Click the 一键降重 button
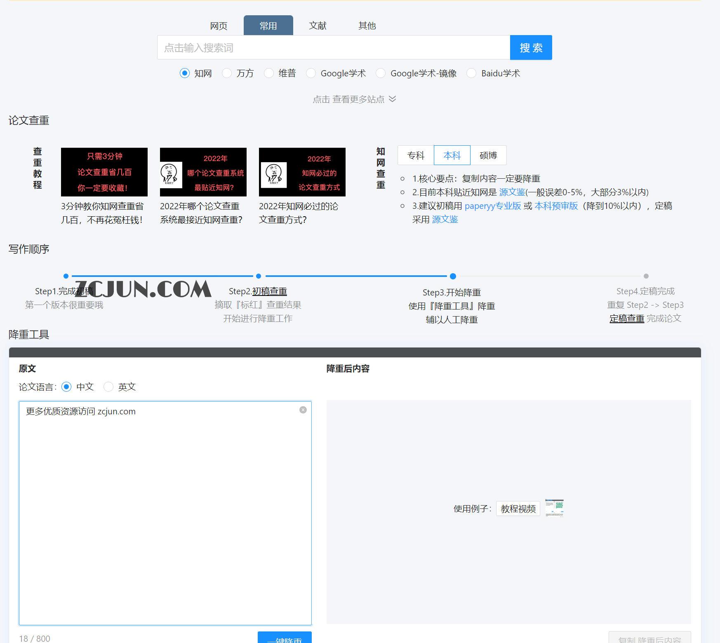720x643 pixels. [285, 639]
